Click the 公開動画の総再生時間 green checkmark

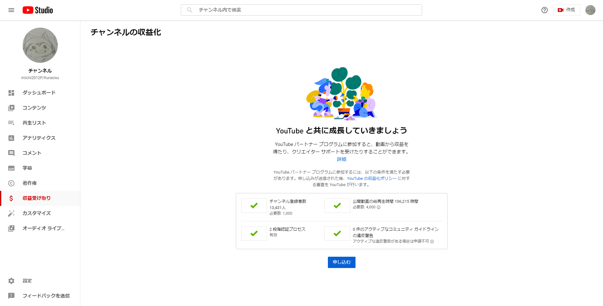coord(337,206)
